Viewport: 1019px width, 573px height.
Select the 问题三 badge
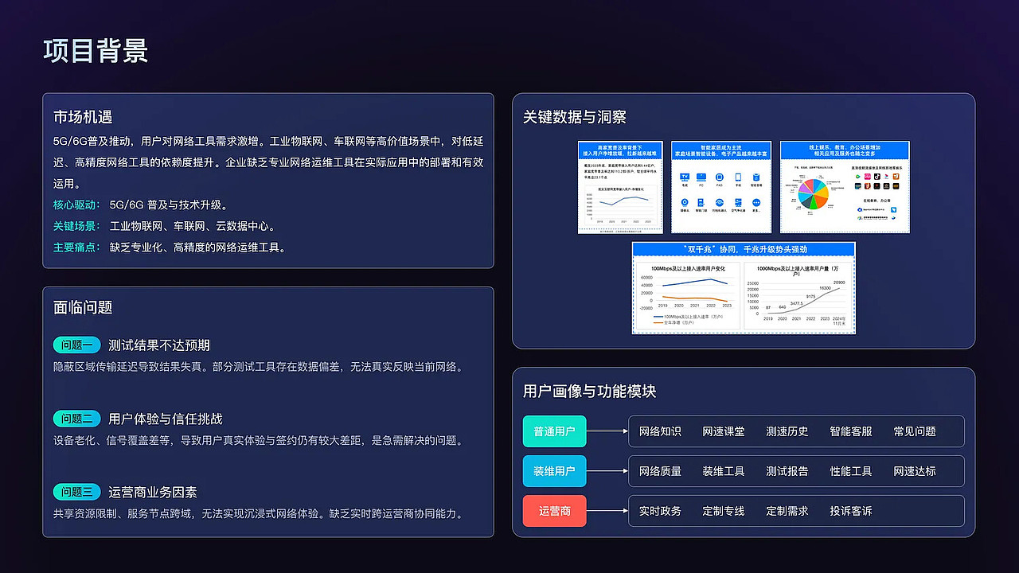click(77, 492)
